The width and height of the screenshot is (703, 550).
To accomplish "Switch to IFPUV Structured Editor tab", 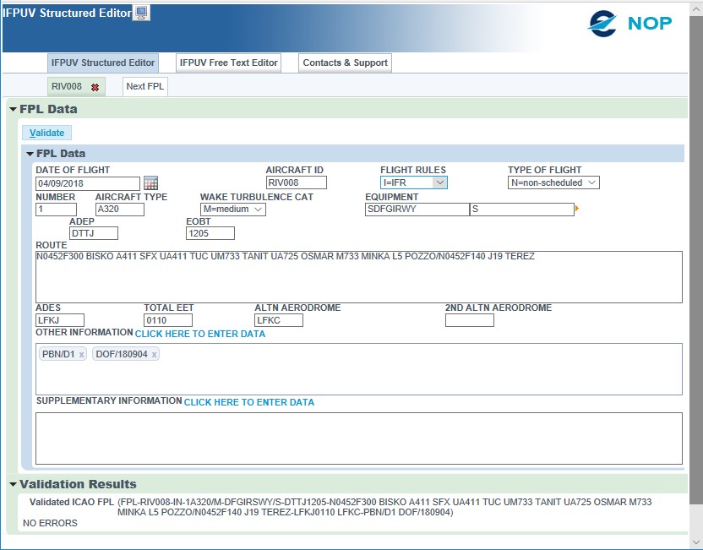I will tap(103, 63).
